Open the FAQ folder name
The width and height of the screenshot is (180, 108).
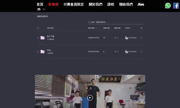coord(49,50)
